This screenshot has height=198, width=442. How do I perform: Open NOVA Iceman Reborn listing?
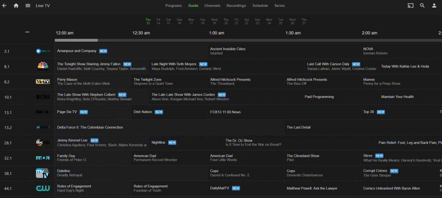[401, 51]
